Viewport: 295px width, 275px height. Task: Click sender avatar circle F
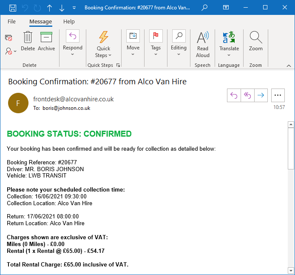[18, 103]
